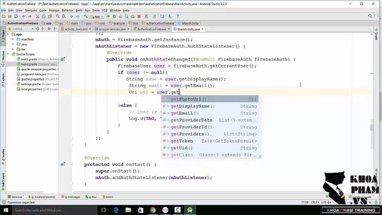
Task: Open the VCS menu
Action: pos(104,11)
